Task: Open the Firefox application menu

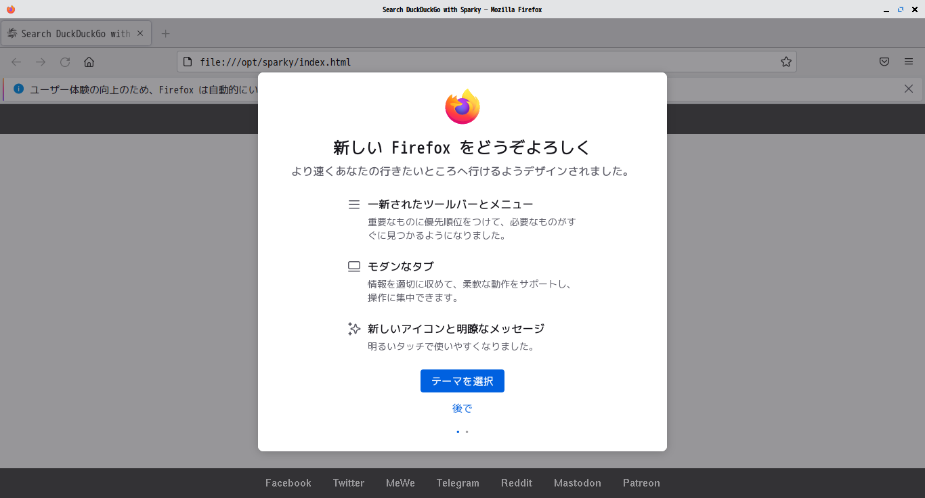Action: click(x=909, y=62)
